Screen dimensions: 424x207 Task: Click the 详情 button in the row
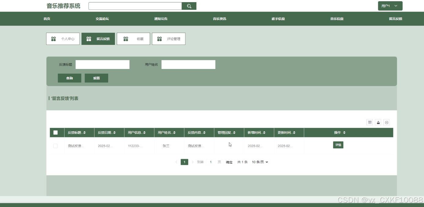[338, 145]
